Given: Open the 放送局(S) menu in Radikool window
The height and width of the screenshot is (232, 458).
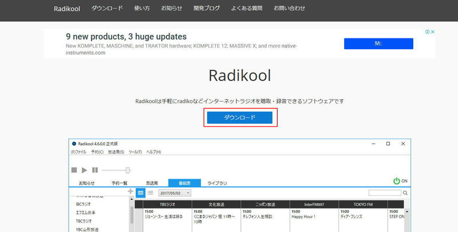Looking at the screenshot, I should point(116,152).
